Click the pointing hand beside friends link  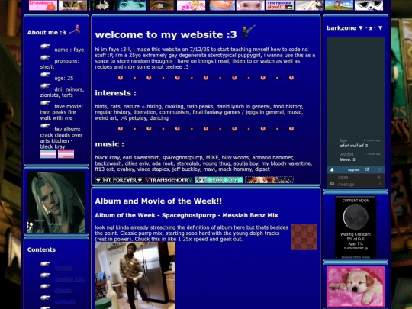pos(45,286)
